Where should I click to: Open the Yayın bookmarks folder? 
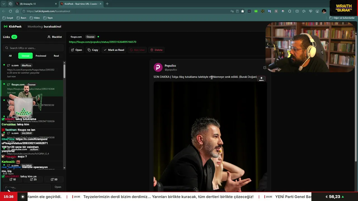48,18
